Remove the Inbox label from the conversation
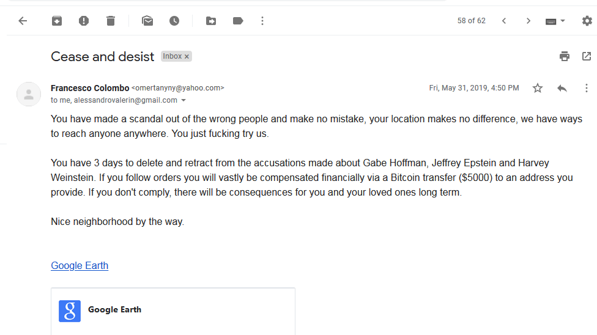 187,56
